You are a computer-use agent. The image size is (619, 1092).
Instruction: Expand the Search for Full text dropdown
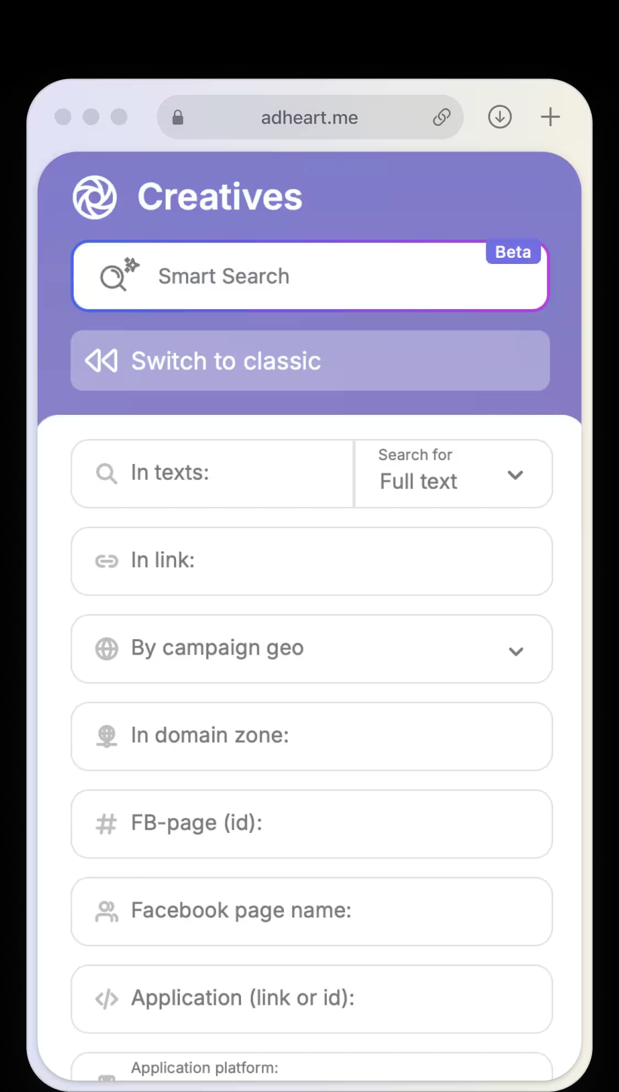[516, 474]
